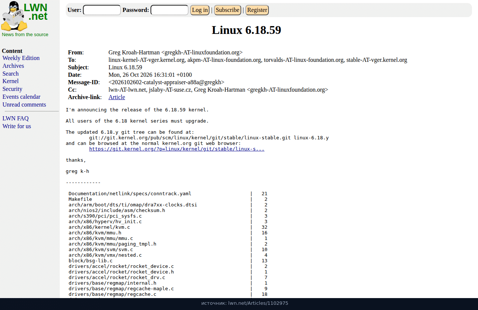Follow the Archive-link Article link
This screenshot has height=310, width=478.
coord(117,97)
